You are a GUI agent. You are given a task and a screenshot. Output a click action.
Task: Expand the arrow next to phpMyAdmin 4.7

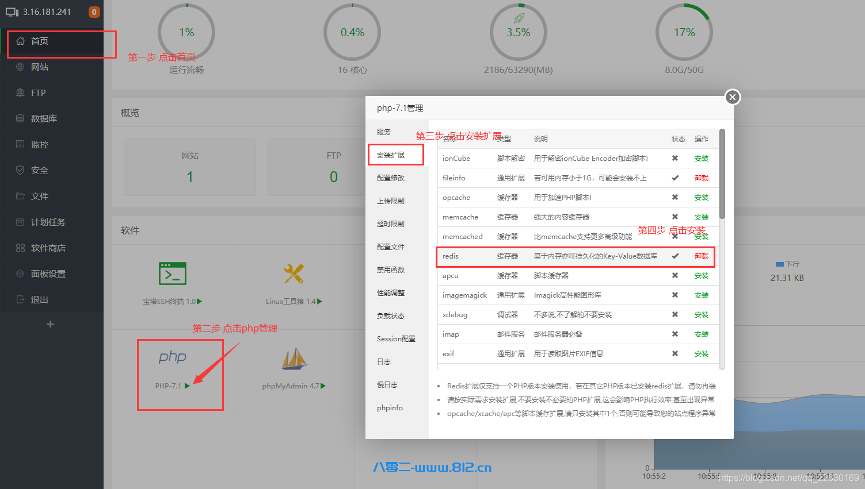tap(323, 386)
